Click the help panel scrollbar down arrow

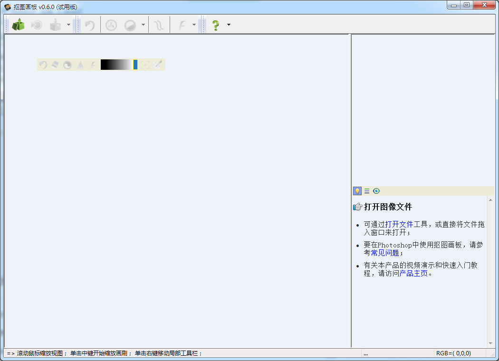click(x=490, y=343)
